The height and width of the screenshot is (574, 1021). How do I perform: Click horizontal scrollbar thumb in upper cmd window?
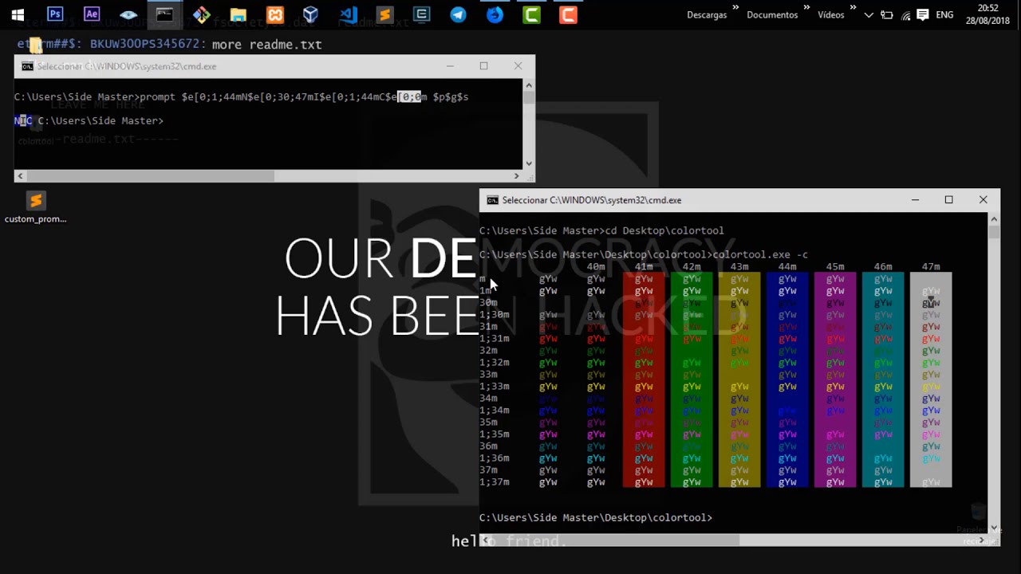[150, 175]
